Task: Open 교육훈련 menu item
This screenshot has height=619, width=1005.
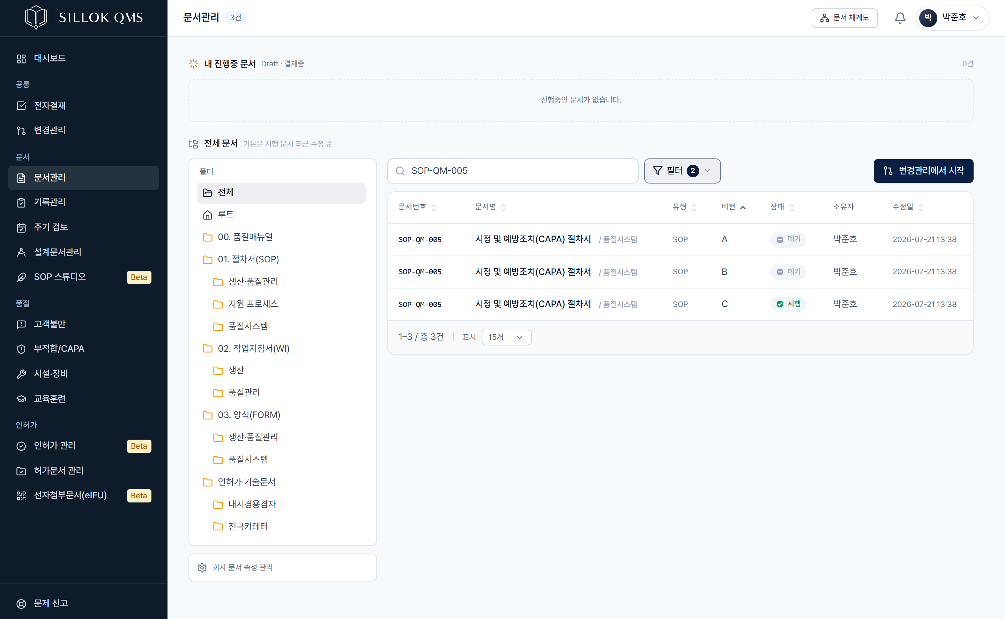Action: click(83, 399)
